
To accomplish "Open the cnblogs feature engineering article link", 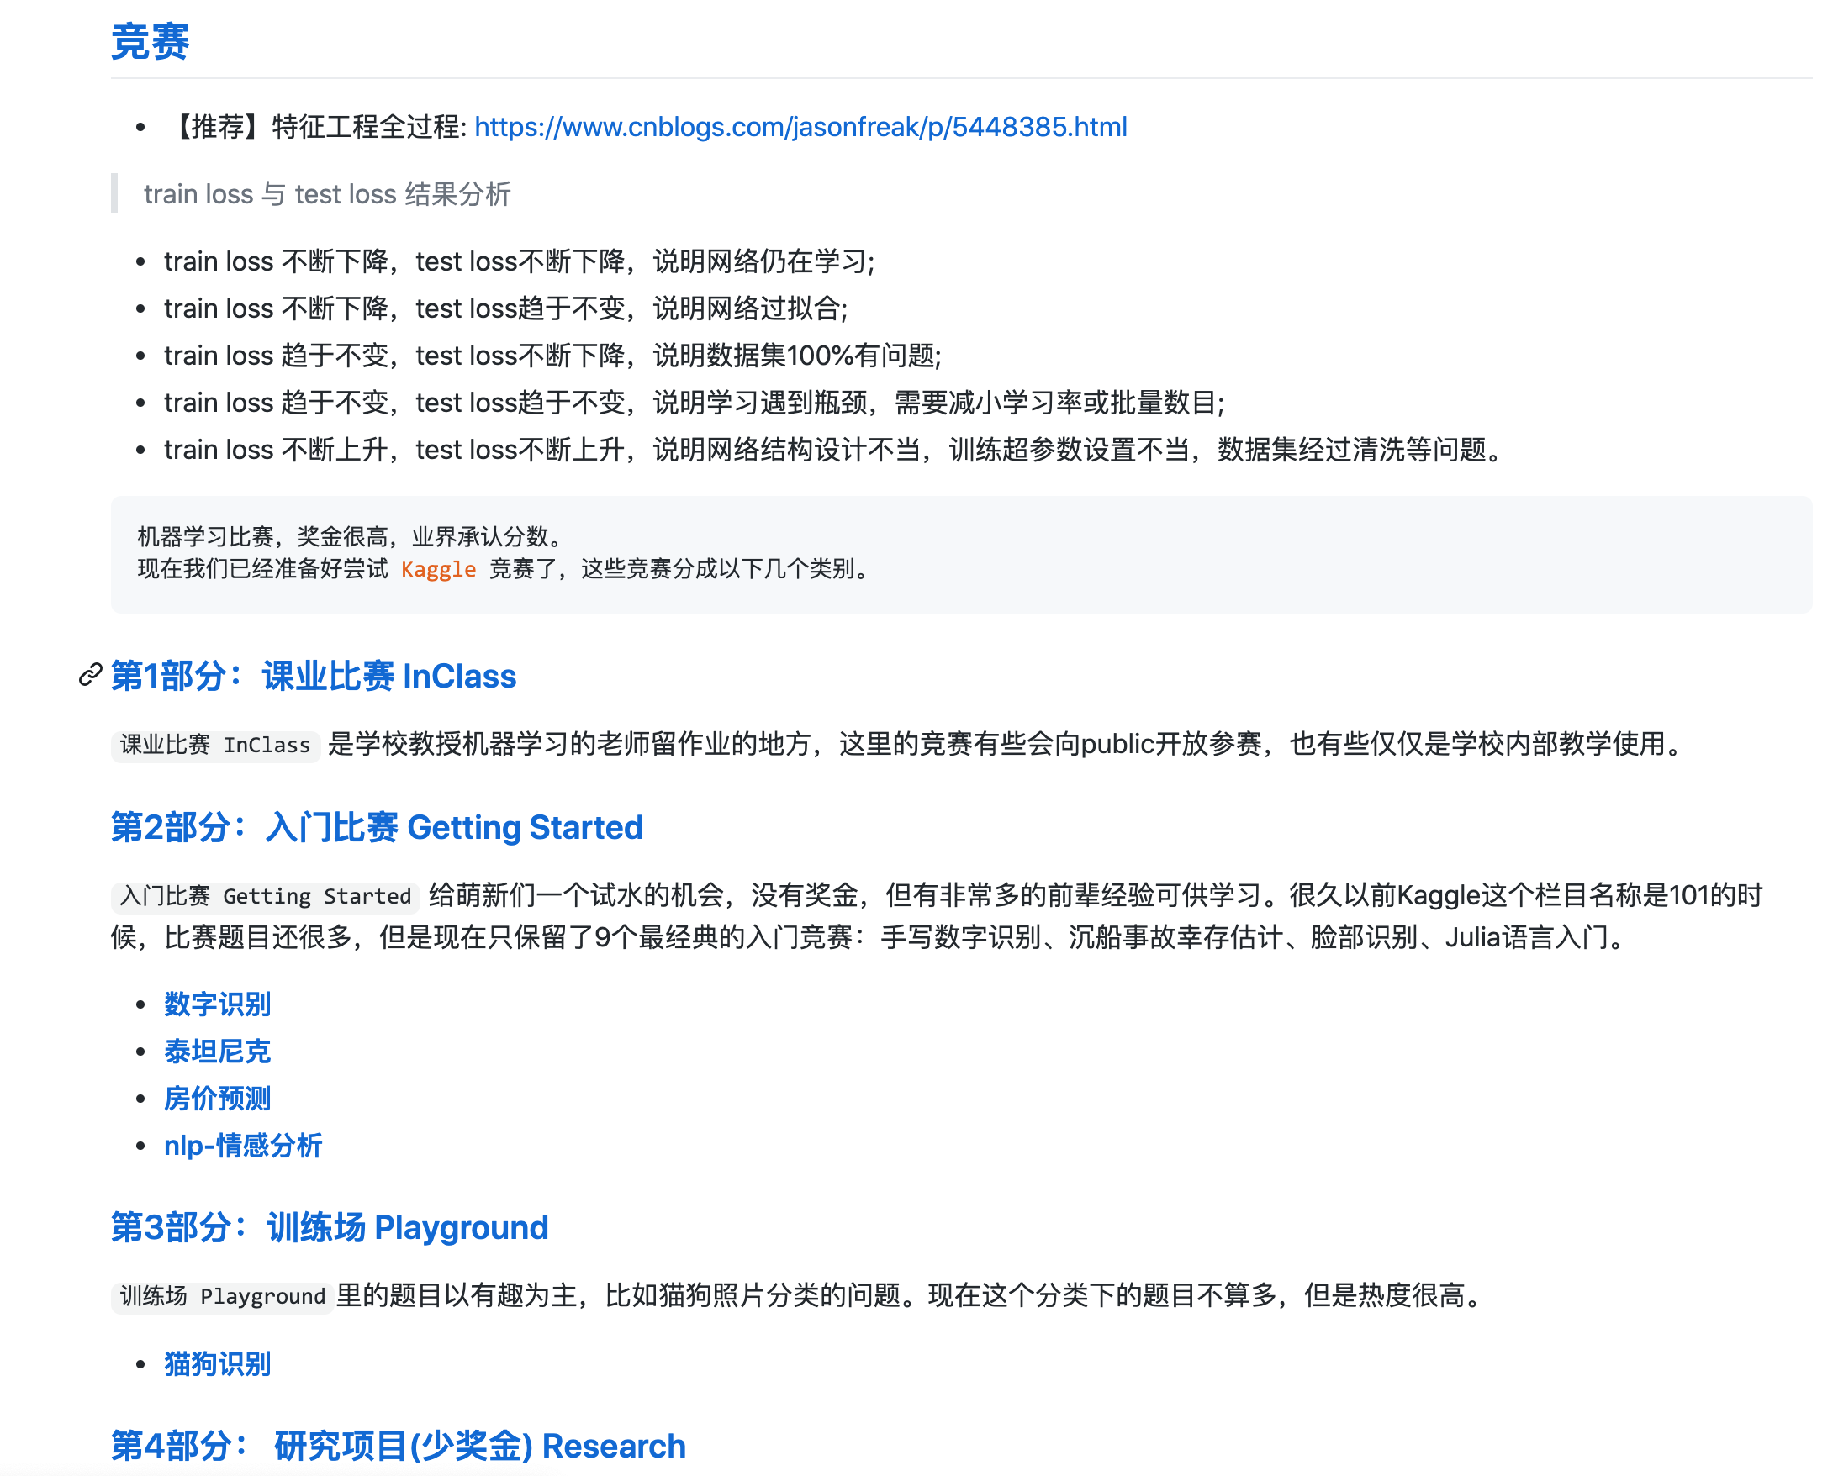I will click(x=800, y=127).
